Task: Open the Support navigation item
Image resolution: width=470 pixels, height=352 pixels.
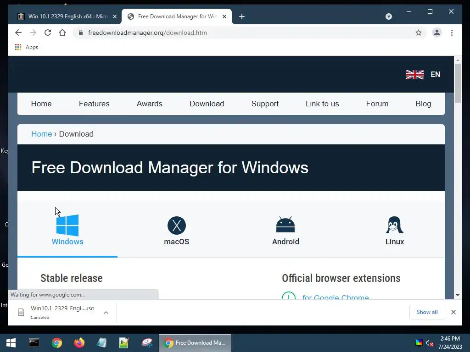Action: click(265, 104)
